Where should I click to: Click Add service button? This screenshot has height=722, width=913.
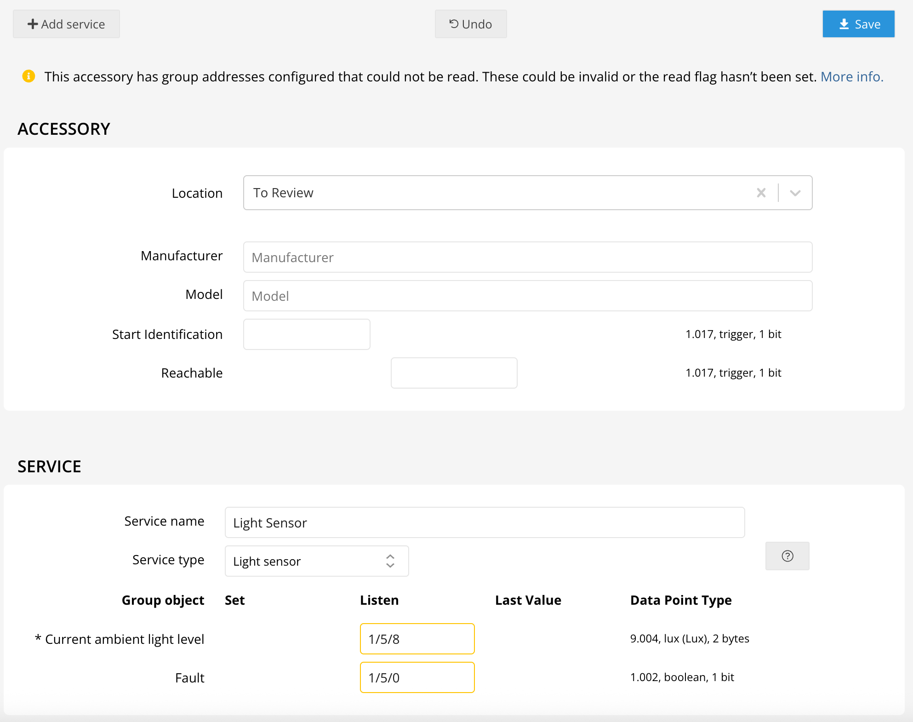pos(66,24)
